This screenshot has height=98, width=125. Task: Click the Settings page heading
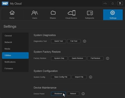tap(10, 26)
